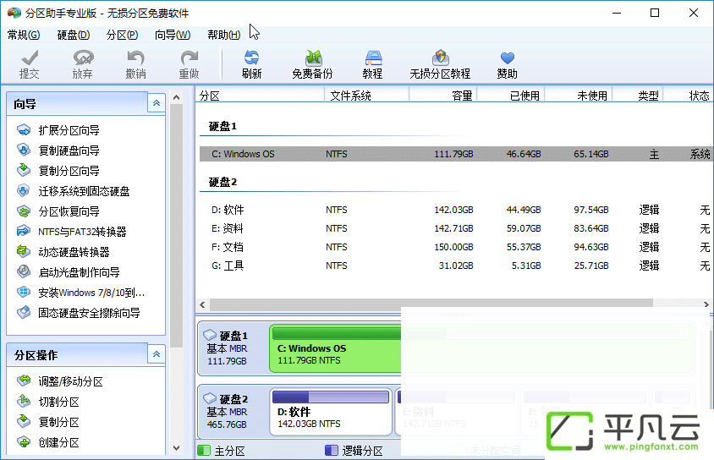
Task: Launch 复制分区向导 partition copy wizard
Action: (x=58, y=171)
